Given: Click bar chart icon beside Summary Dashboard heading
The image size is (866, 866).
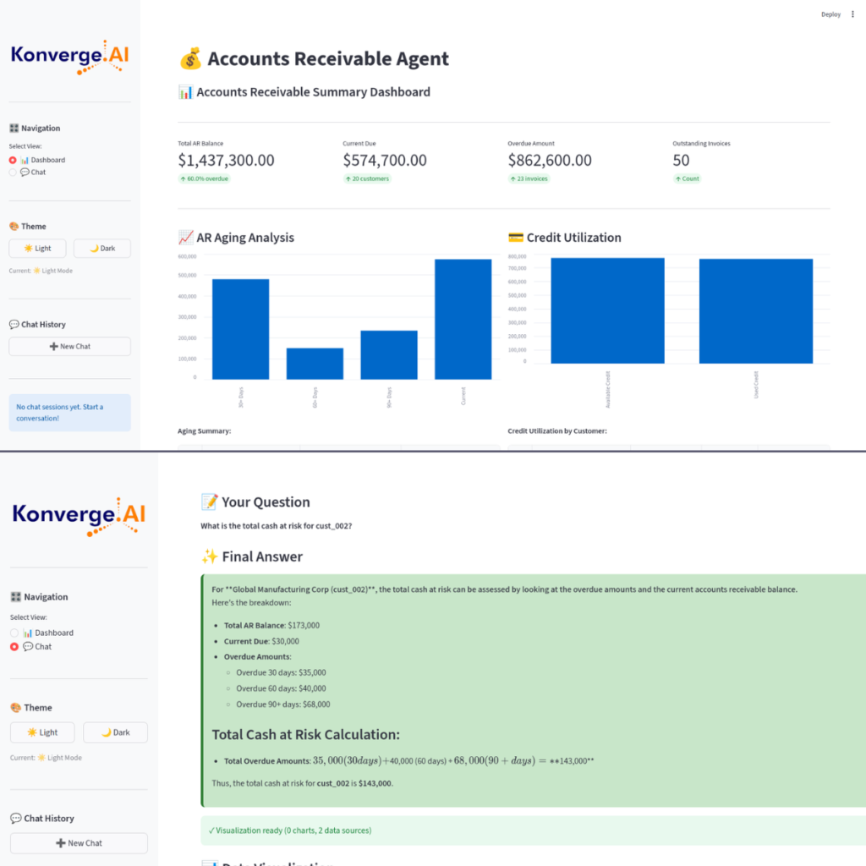Looking at the screenshot, I should tap(185, 92).
